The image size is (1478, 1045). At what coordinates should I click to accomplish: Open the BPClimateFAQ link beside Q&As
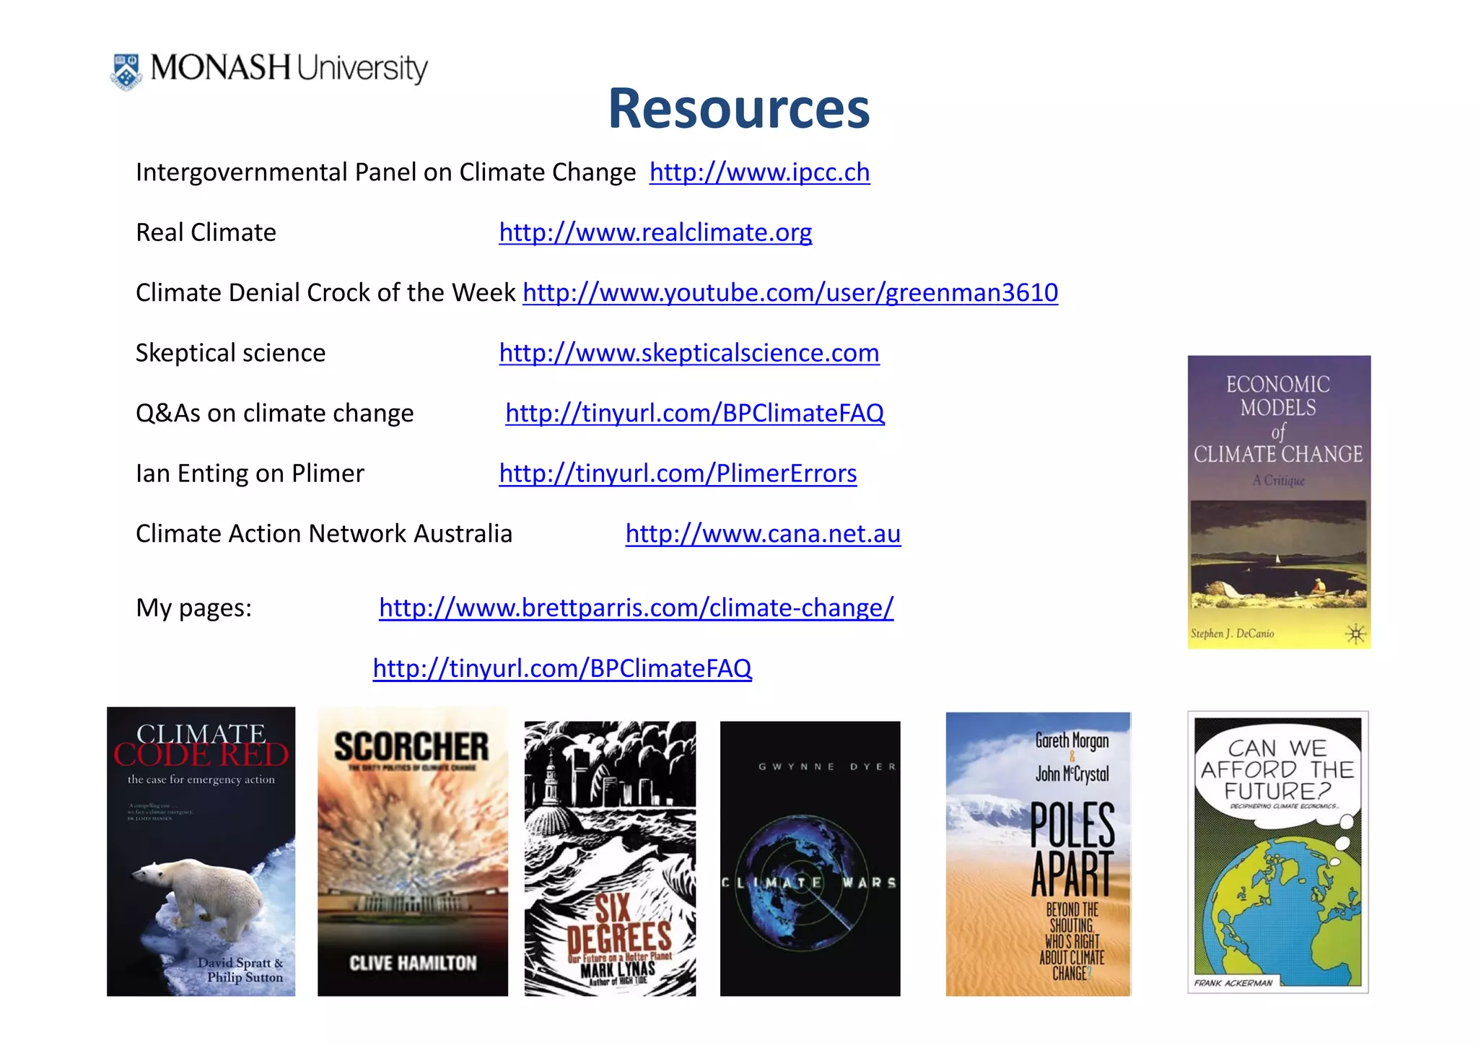[x=694, y=414]
